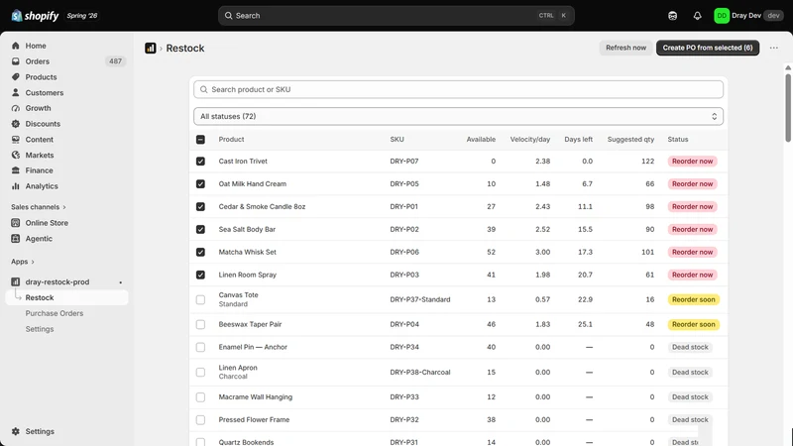The width and height of the screenshot is (793, 446).
Task: Check the Beeswax Taper Pair row
Action: point(201,325)
